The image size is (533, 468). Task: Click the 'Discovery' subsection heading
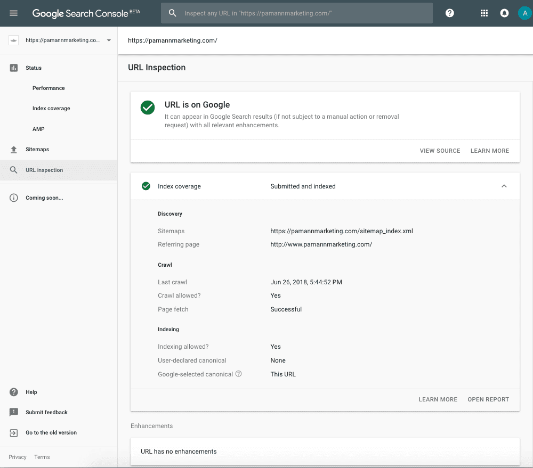point(170,214)
